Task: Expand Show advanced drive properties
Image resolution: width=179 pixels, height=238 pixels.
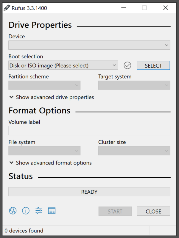Action: (52, 97)
